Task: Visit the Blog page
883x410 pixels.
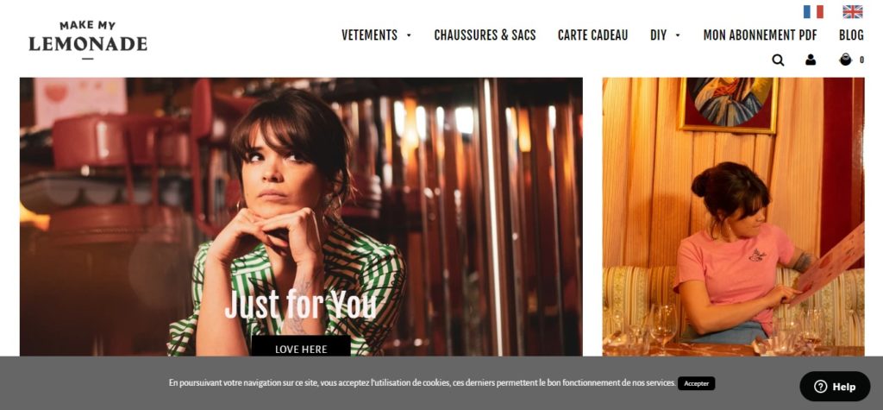Action: click(x=851, y=35)
